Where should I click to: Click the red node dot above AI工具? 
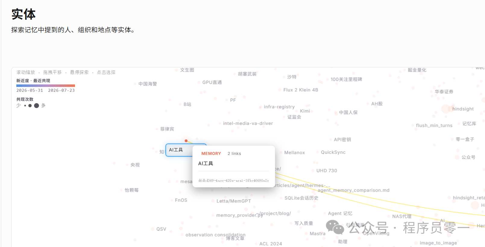(x=186, y=140)
